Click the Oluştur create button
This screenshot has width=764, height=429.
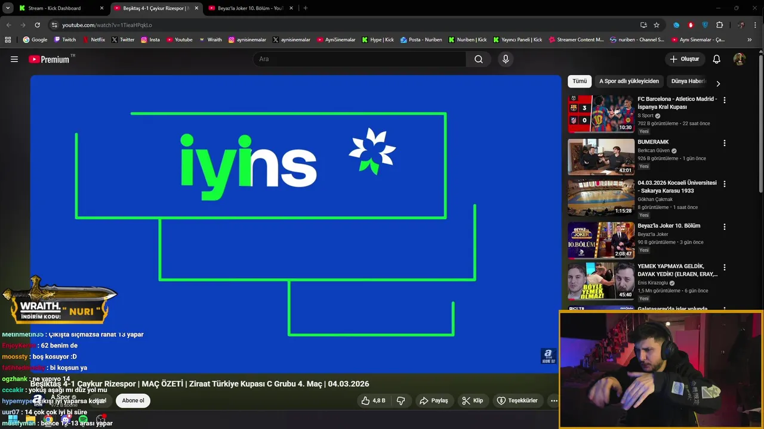pyautogui.click(x=684, y=59)
